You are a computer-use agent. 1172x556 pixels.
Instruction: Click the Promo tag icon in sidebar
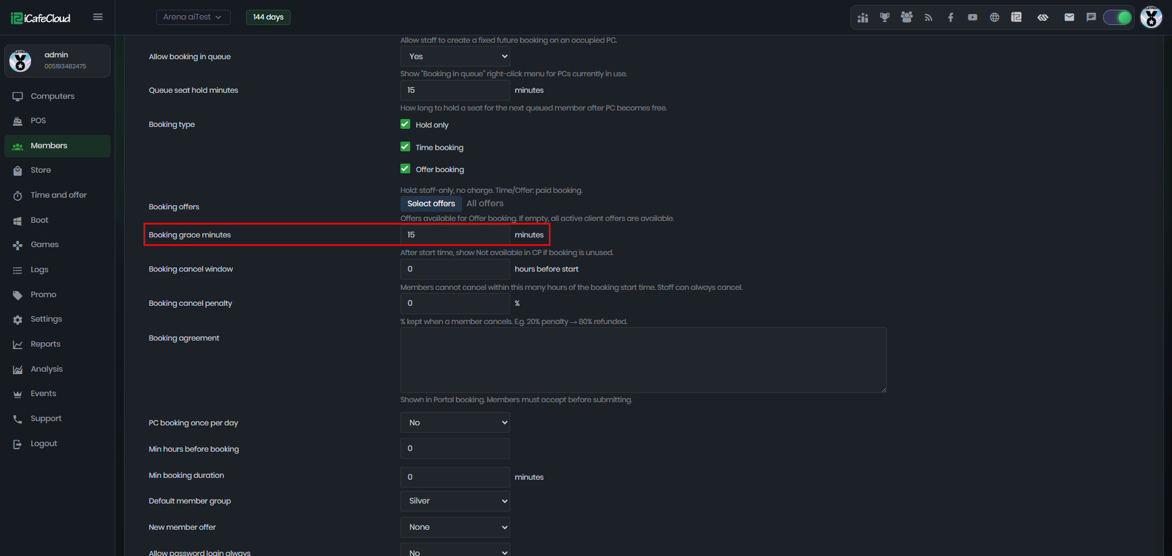point(18,295)
